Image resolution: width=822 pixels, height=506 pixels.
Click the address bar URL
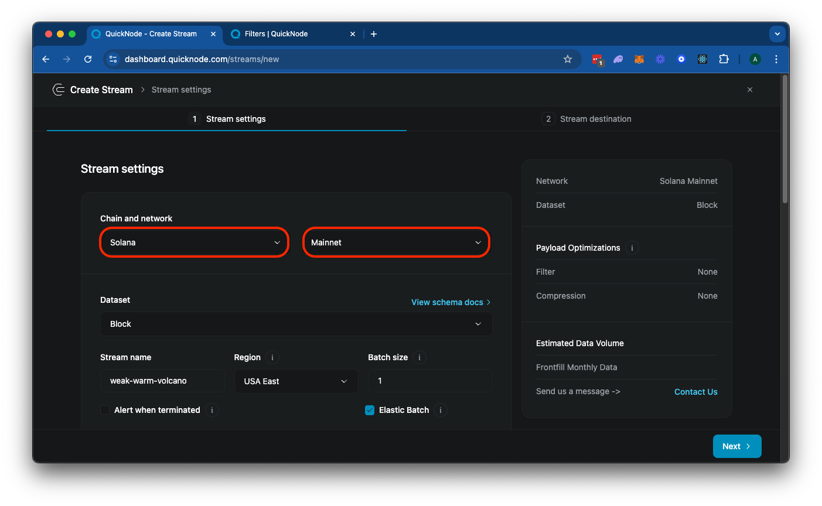click(202, 59)
